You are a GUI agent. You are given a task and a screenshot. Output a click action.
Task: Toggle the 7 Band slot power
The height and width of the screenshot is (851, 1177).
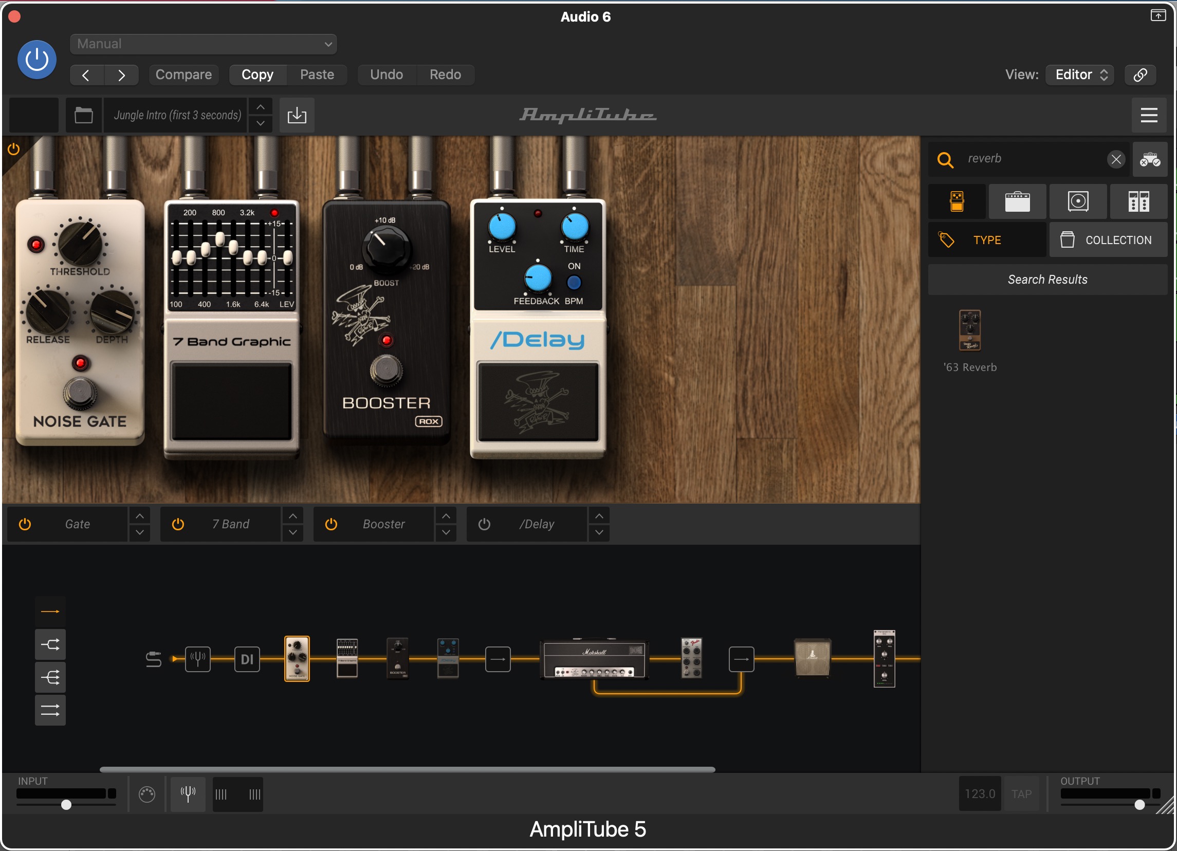(178, 524)
